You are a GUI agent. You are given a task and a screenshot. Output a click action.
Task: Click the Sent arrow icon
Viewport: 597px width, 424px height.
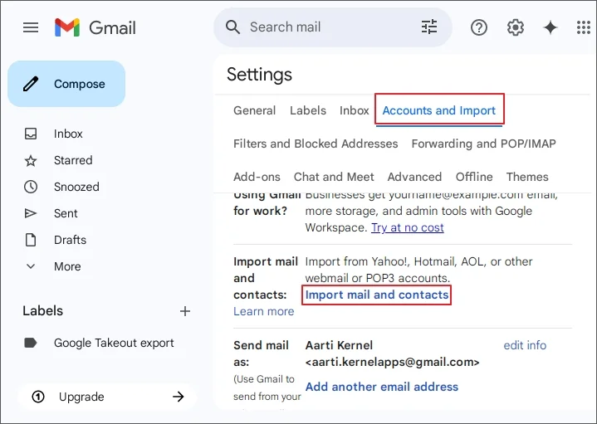click(31, 213)
